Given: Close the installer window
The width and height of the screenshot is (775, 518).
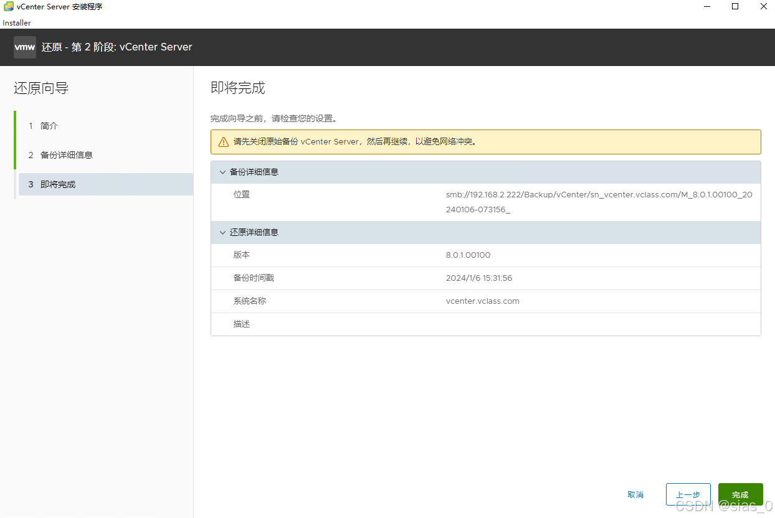Looking at the screenshot, I should pyautogui.click(x=763, y=7).
